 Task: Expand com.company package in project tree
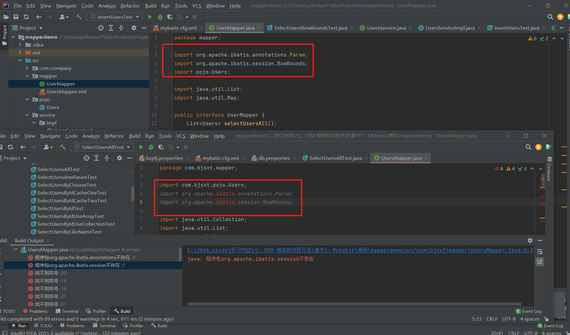27,68
